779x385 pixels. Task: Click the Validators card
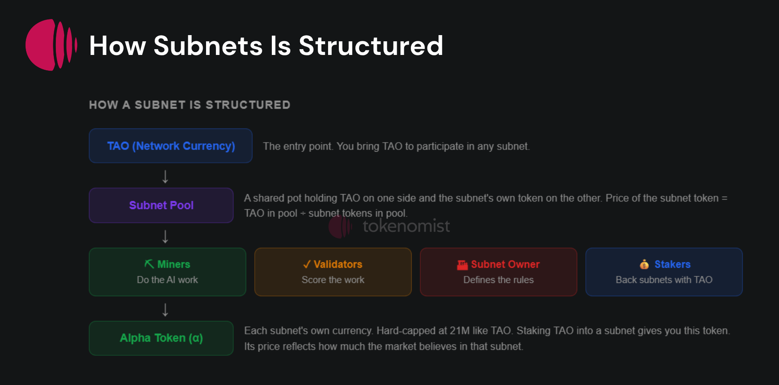(x=333, y=272)
